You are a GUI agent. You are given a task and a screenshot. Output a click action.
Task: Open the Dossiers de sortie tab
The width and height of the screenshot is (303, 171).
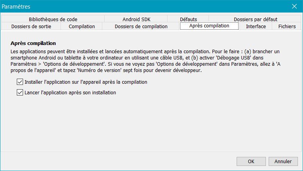click(31, 26)
